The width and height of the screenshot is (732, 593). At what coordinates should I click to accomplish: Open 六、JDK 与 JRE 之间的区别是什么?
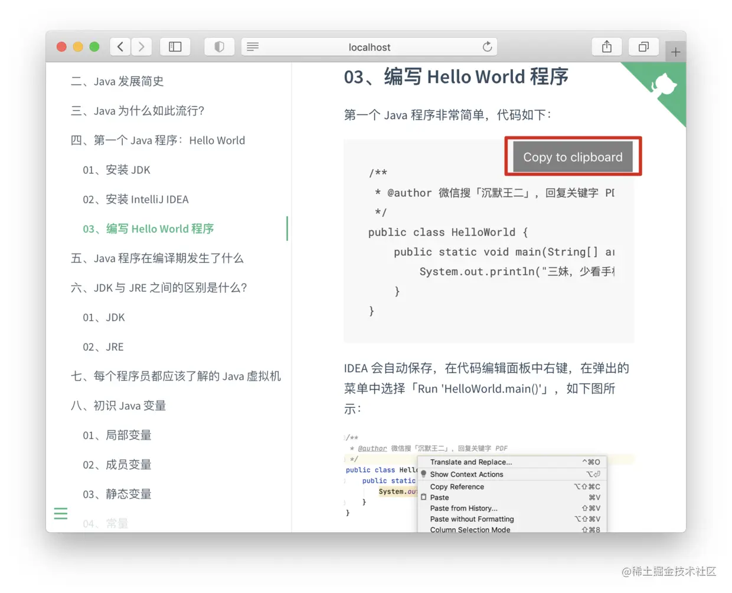(159, 288)
